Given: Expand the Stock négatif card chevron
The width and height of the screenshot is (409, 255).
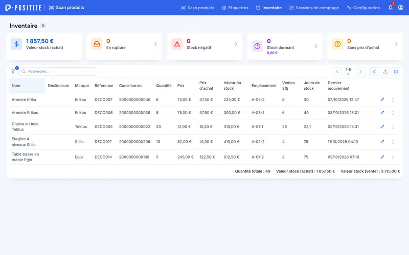Looking at the screenshot, I should [x=236, y=44].
